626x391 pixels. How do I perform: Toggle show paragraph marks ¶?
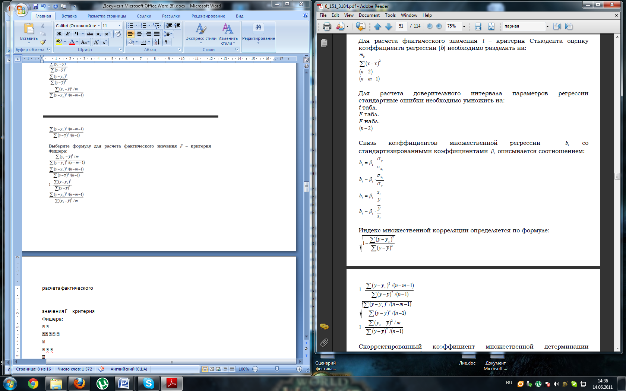pos(167,42)
